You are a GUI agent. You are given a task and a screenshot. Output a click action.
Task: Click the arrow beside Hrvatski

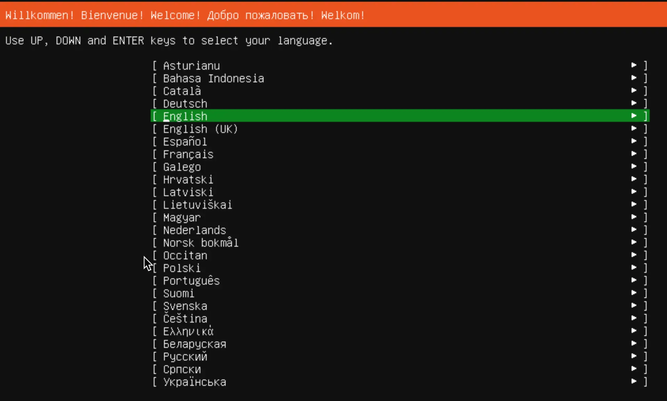(x=634, y=179)
